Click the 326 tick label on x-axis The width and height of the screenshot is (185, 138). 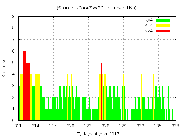click(x=106, y=126)
